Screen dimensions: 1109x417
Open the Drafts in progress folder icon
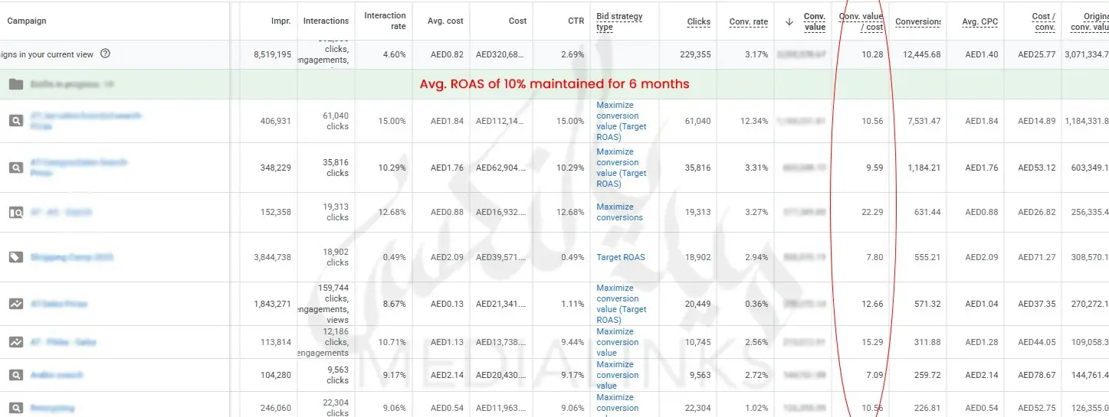tap(15, 84)
